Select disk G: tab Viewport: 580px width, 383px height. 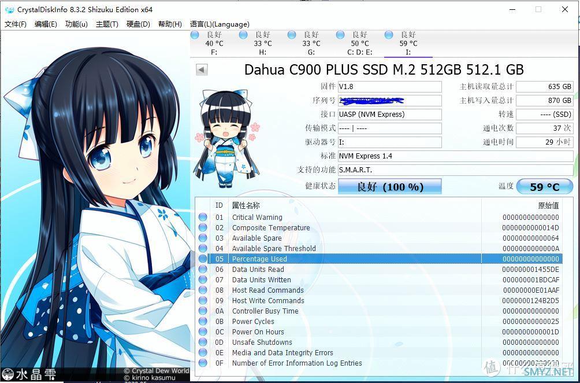[311, 43]
